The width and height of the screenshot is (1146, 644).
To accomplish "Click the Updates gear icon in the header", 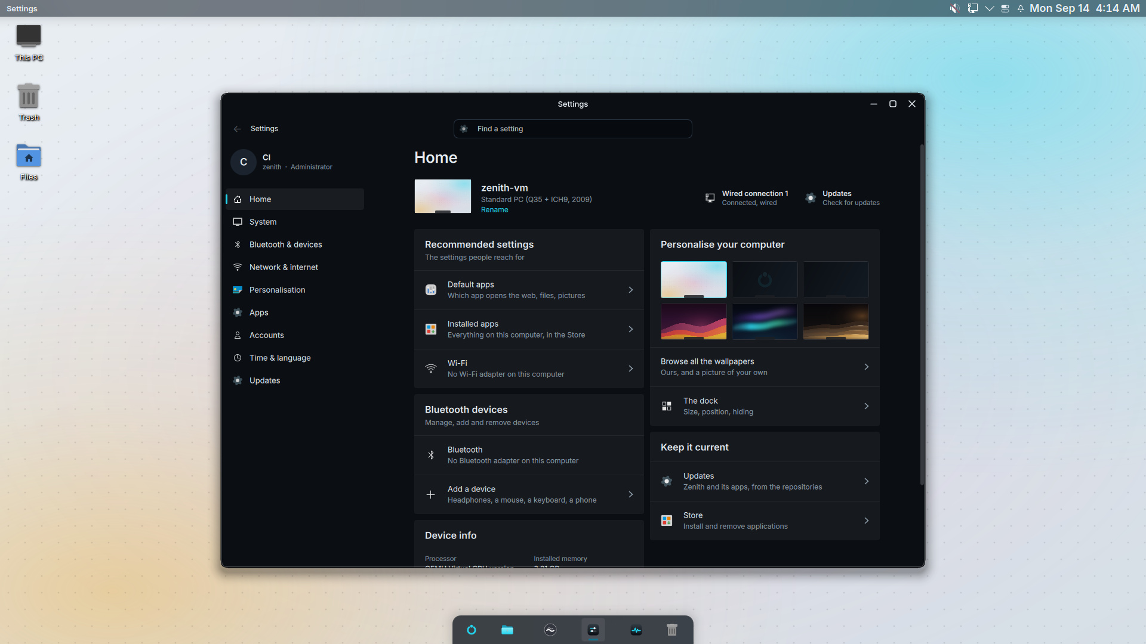I will click(811, 198).
